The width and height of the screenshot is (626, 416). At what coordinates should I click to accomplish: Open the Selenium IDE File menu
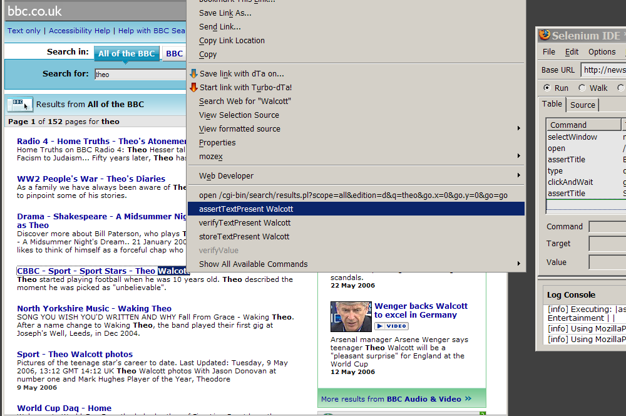coord(548,52)
